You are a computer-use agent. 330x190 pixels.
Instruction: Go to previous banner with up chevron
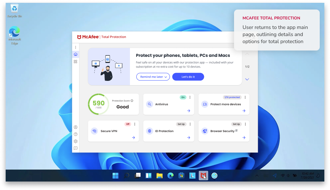click(x=247, y=54)
